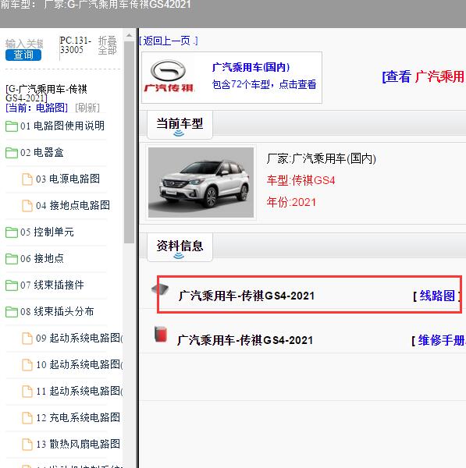
Task: Click the sidebar vertical scrollbar thumb
Action: tap(129, 143)
